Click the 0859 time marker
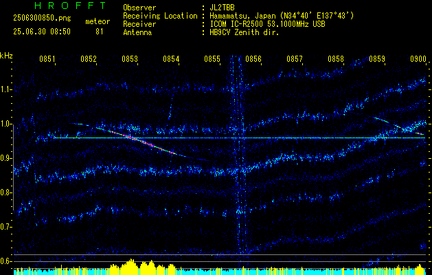The height and width of the screenshot is (275, 432). click(377, 59)
